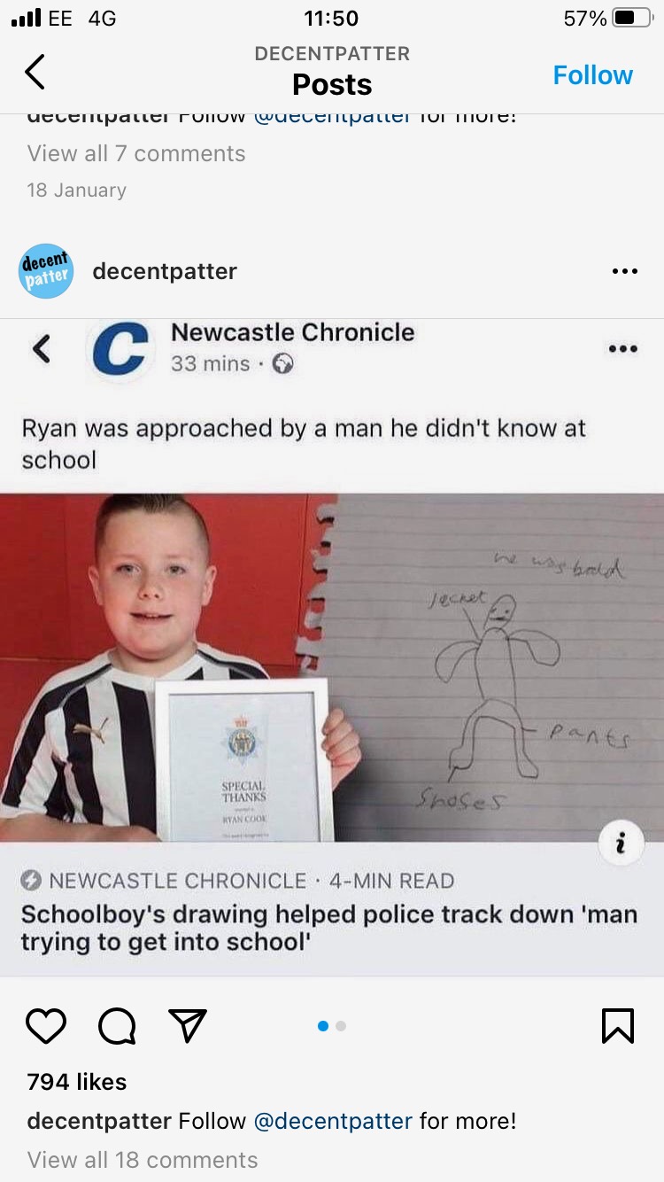664x1182 pixels.
Task: Open decentpatter username above the post
Action: [x=165, y=271]
